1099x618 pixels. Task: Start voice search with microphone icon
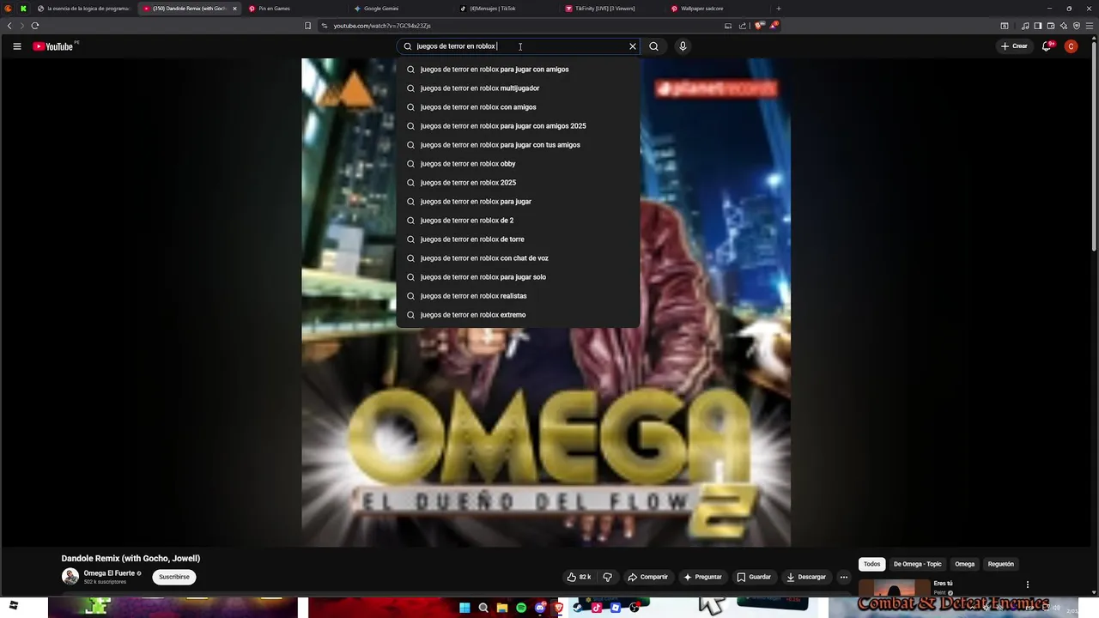click(683, 46)
